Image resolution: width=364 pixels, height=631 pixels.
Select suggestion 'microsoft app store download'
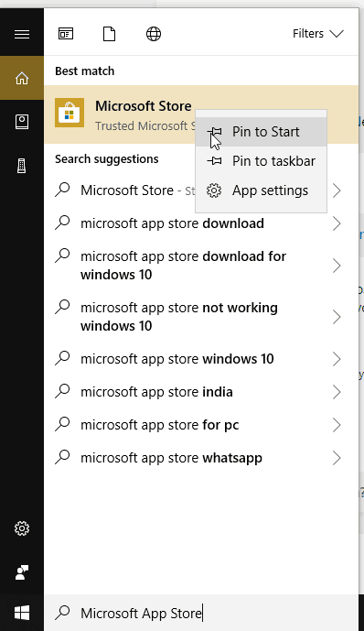(x=201, y=223)
